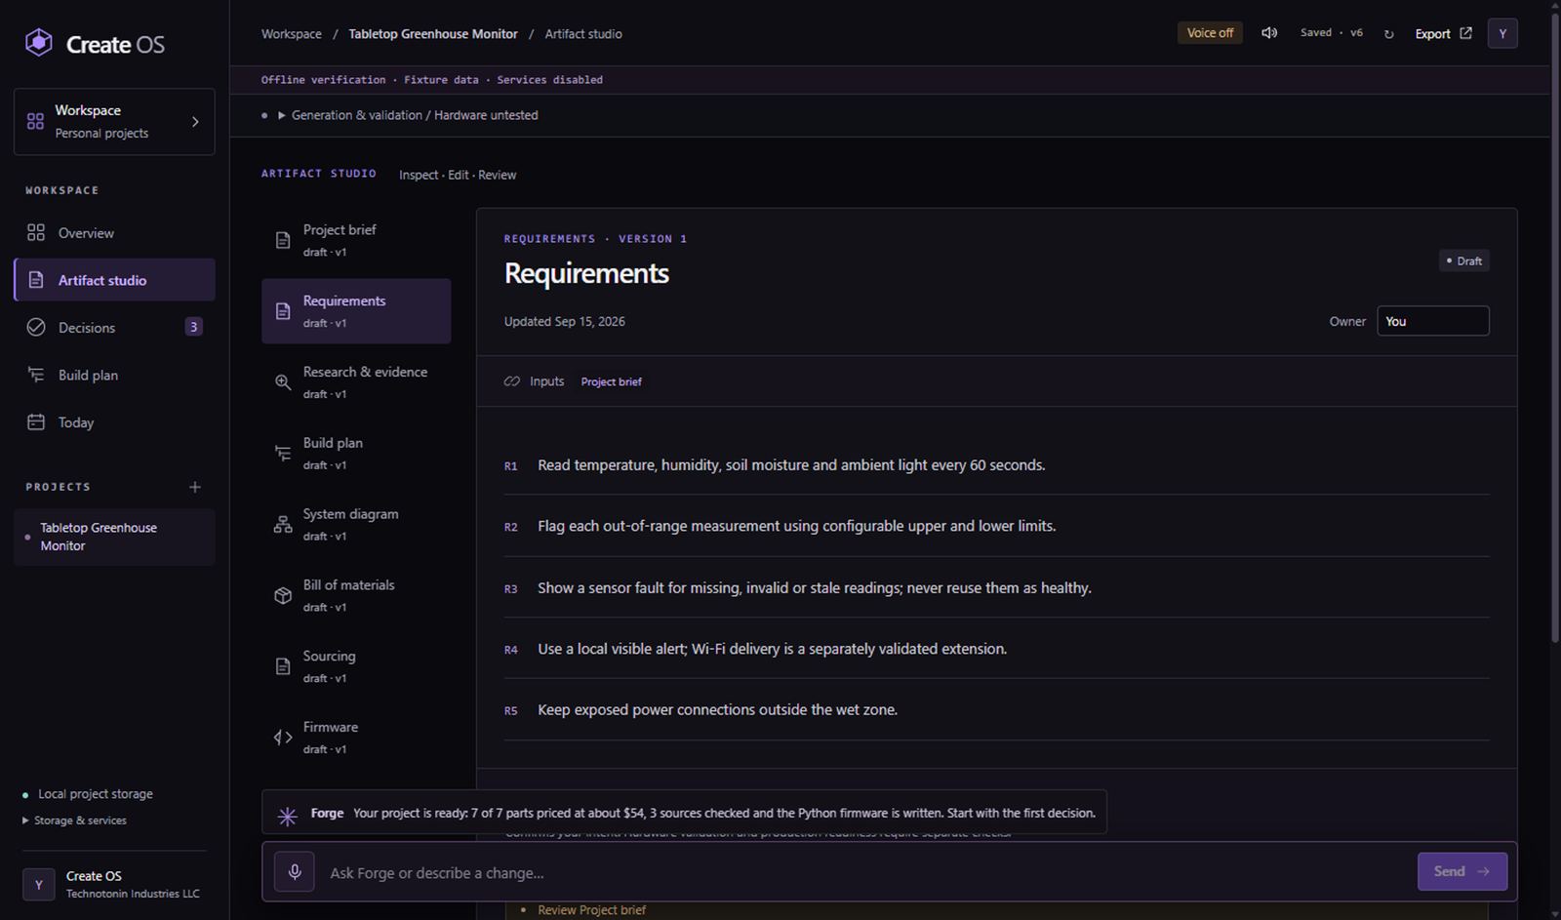The height and width of the screenshot is (920, 1561).
Task: Click the Create OS hexagon logo
Action: [38, 43]
